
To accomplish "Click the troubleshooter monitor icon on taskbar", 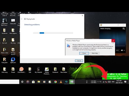I will 66,82.
